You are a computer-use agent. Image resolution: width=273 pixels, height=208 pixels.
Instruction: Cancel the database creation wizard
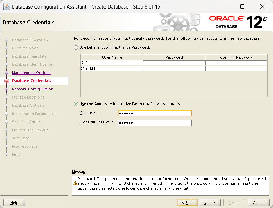click(x=259, y=203)
